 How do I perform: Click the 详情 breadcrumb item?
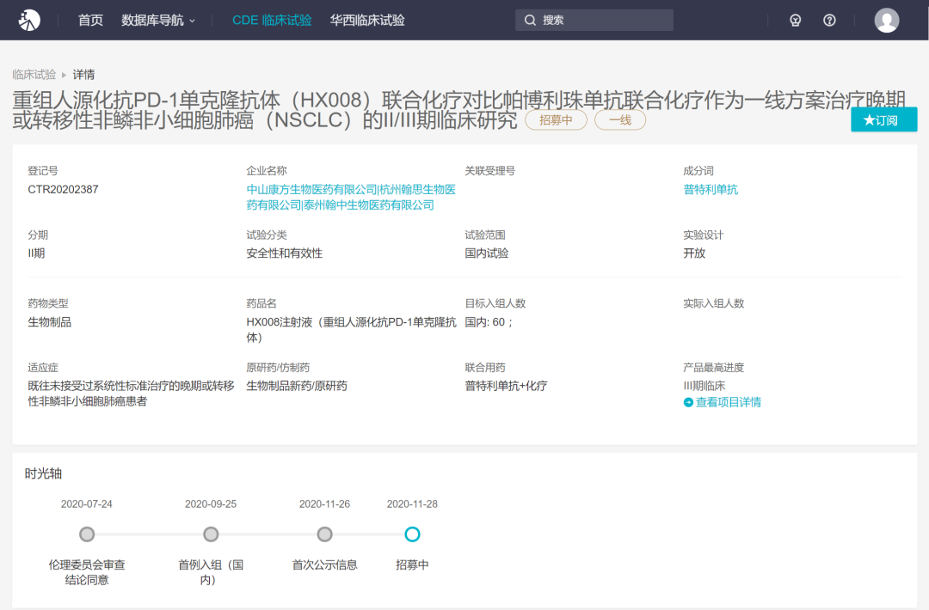tap(83, 75)
